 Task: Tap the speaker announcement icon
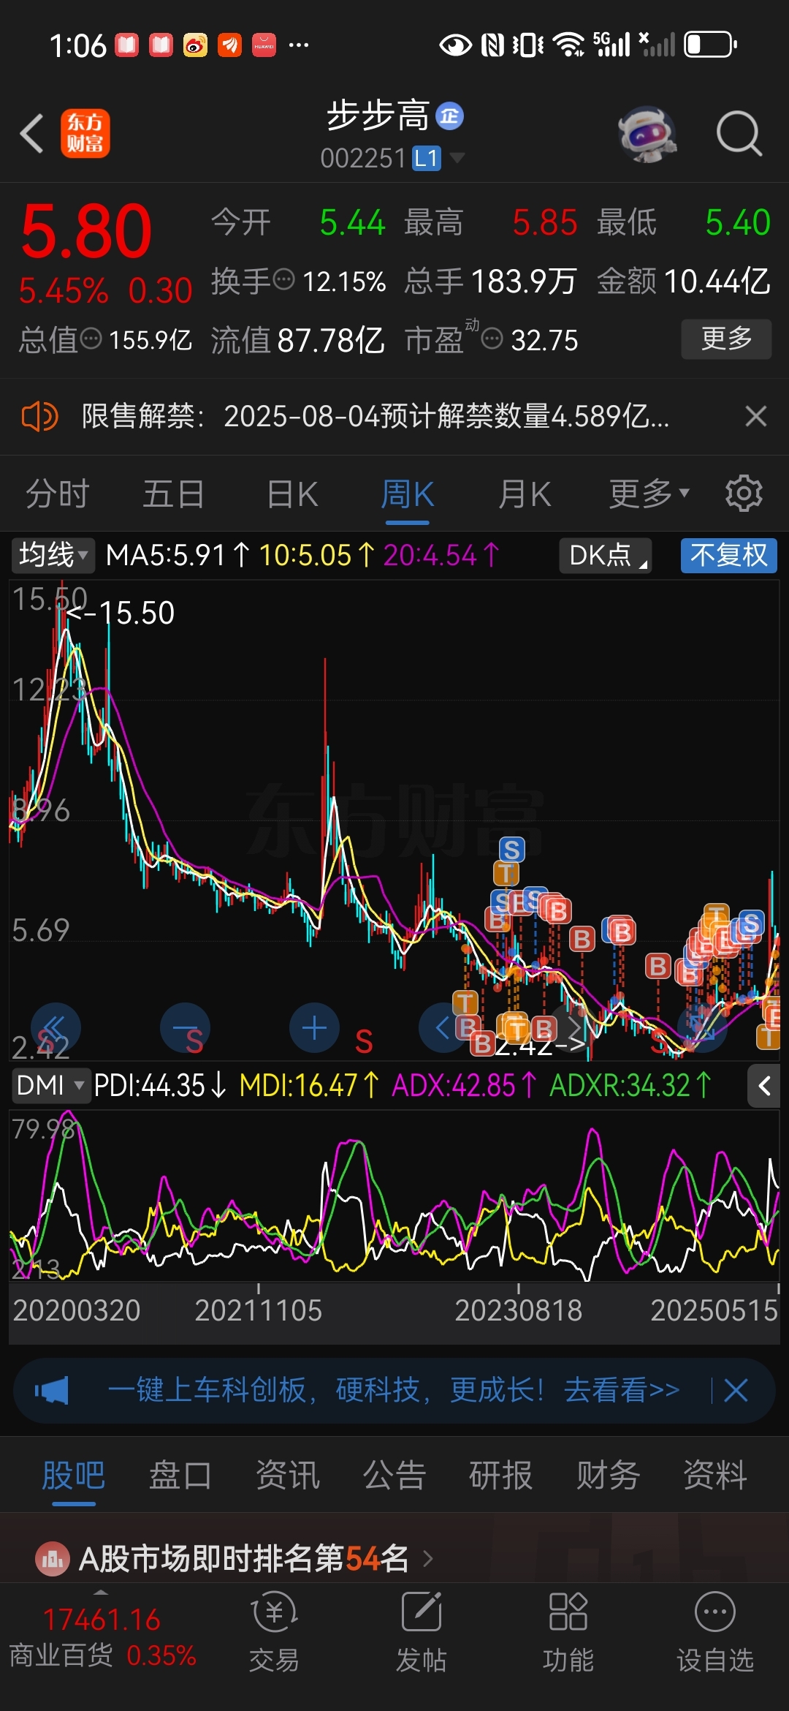(x=39, y=417)
